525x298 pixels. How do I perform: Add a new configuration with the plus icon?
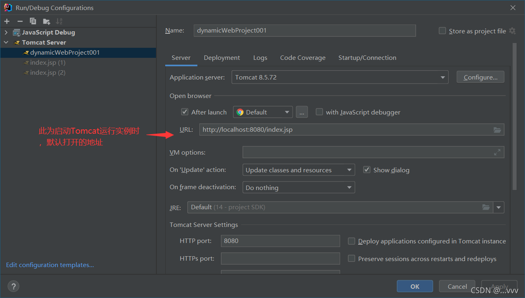7,21
